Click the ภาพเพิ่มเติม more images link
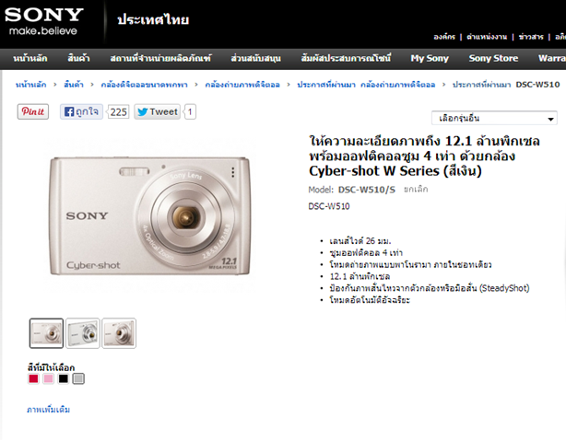Viewport: 566px width, 440px height. (x=48, y=410)
